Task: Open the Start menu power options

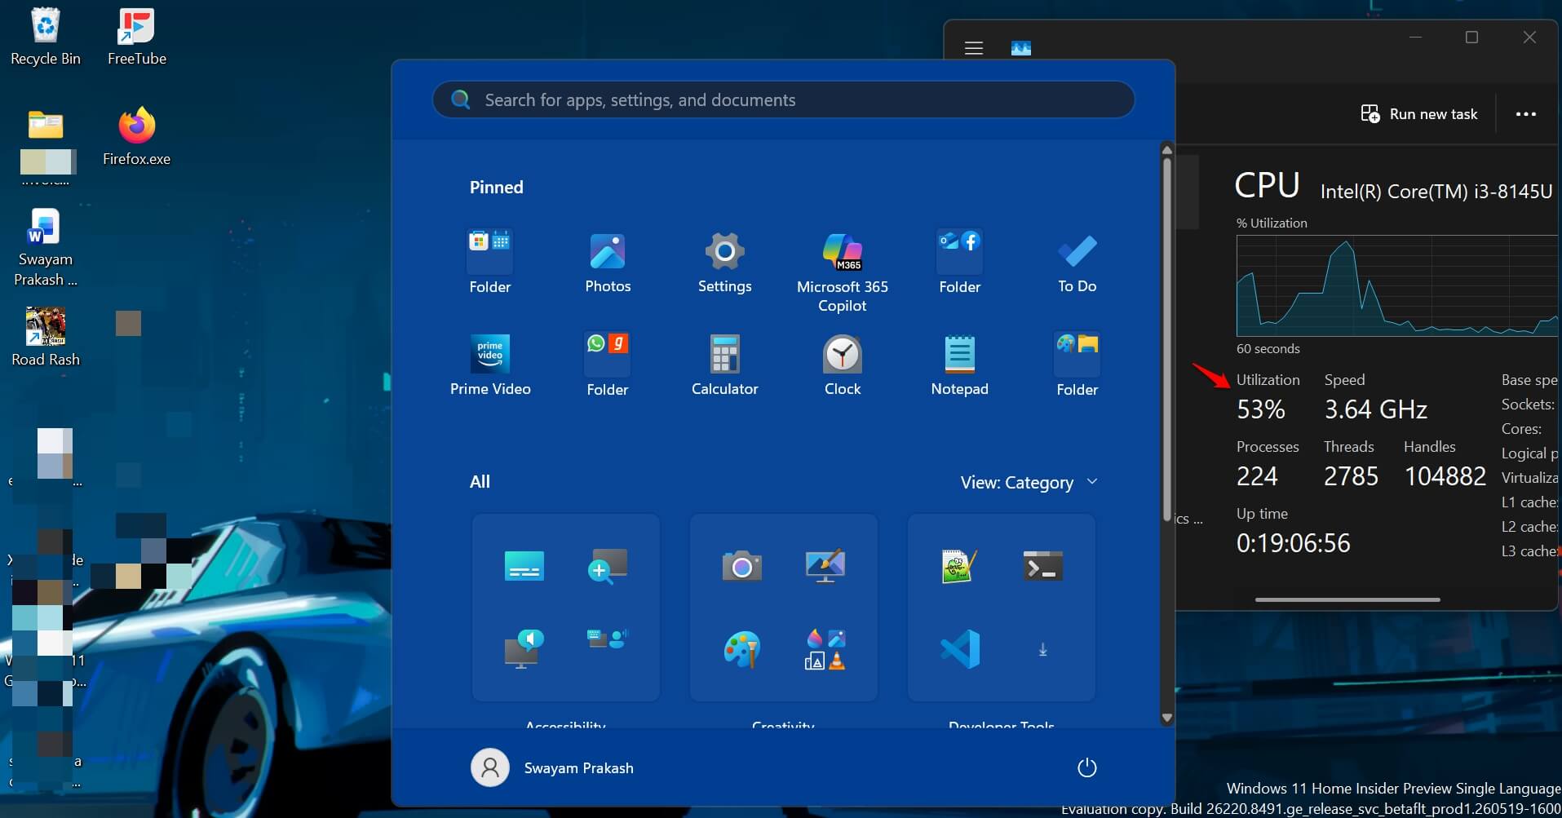Action: 1086,767
